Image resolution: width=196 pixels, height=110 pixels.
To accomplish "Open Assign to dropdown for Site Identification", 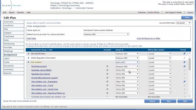I will [127, 54].
